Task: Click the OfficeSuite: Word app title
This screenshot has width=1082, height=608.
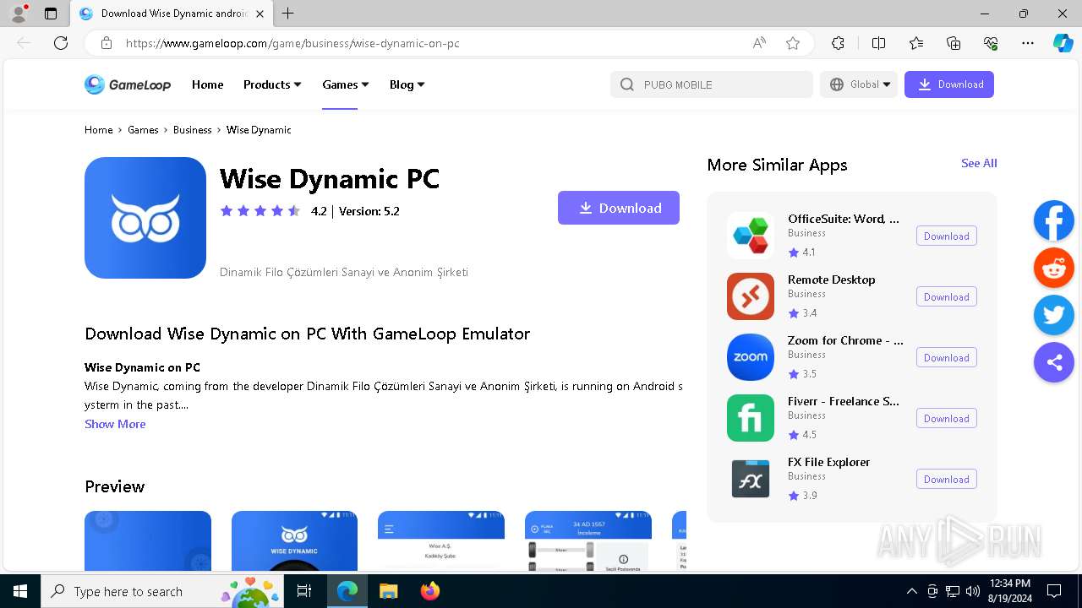Action: tap(844, 219)
